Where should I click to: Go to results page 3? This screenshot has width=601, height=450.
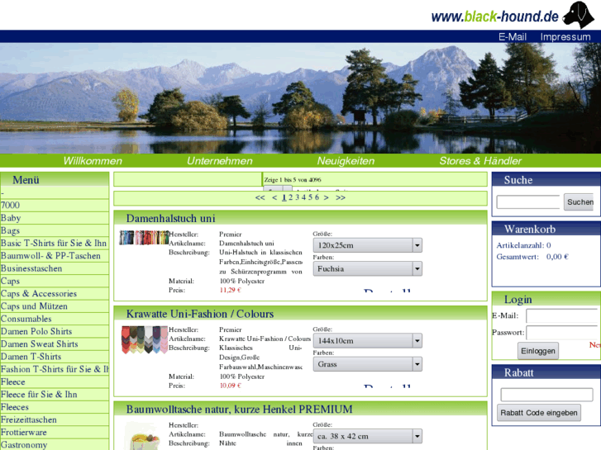pos(297,197)
